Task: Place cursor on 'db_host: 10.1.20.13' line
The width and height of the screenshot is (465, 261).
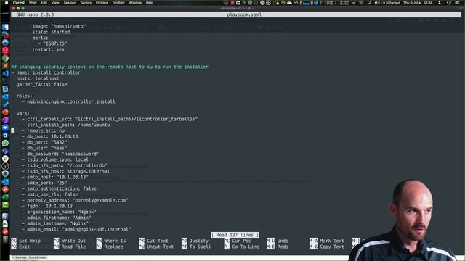Action: point(50,136)
